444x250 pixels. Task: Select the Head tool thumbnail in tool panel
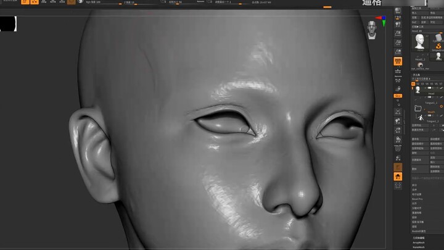[420, 42]
